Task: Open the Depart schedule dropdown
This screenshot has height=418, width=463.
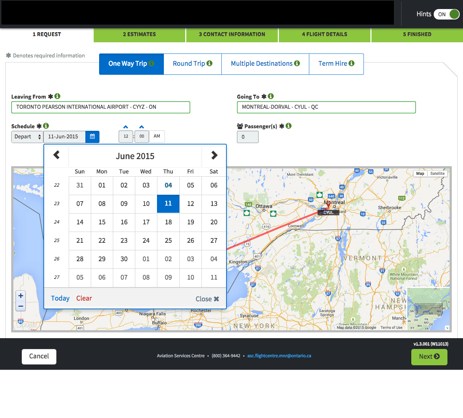Action: pos(27,137)
